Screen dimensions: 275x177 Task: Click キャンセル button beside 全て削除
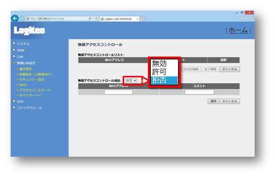pos(230,69)
